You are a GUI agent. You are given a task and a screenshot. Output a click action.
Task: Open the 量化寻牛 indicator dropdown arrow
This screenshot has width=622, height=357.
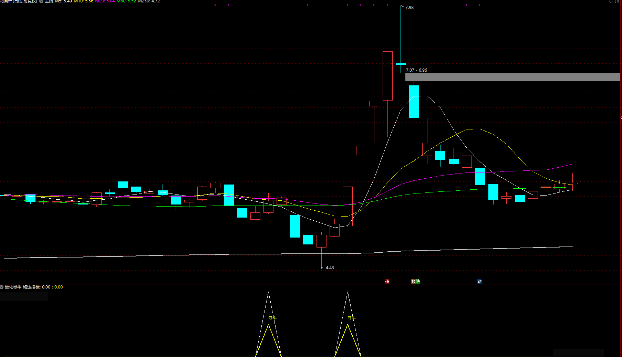pos(2,287)
